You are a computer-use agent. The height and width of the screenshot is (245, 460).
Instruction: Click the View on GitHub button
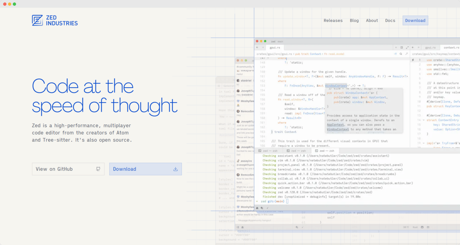[68, 169]
